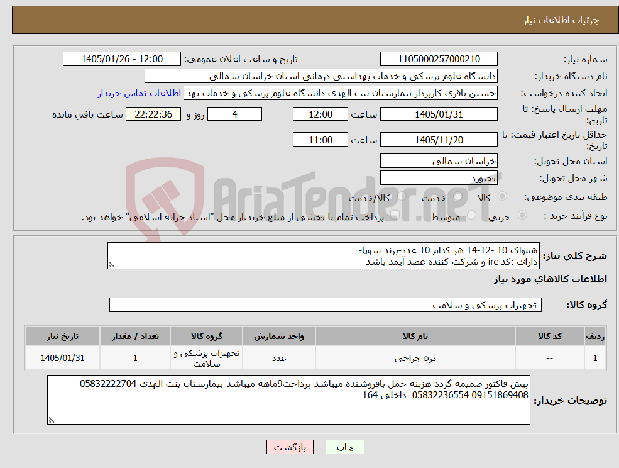
Task: Click the ردیف column header
Action: coord(595,336)
